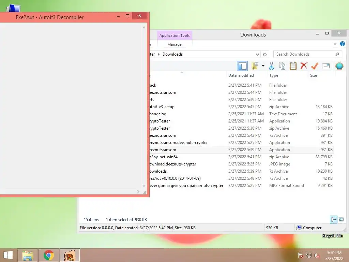The image size is (349, 262).
Task: Open the address bar history dropdown
Action: coord(257,54)
